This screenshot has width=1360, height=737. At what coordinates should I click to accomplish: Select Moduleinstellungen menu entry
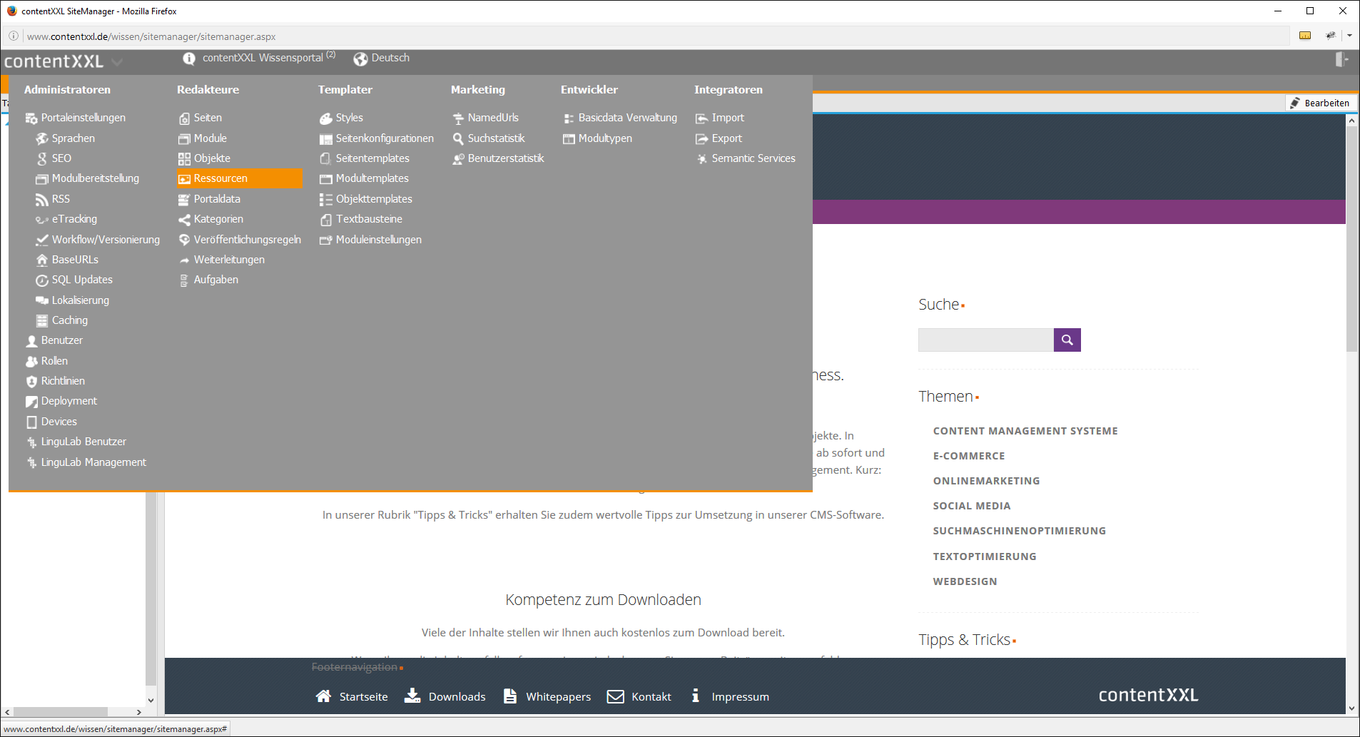(379, 240)
